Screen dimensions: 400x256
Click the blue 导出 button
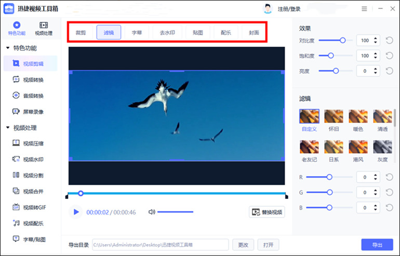pos(377,245)
